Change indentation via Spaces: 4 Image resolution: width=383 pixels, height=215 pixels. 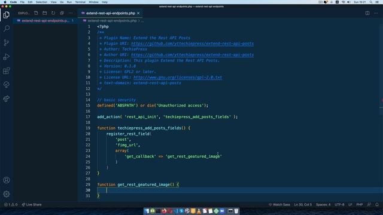(x=323, y=204)
